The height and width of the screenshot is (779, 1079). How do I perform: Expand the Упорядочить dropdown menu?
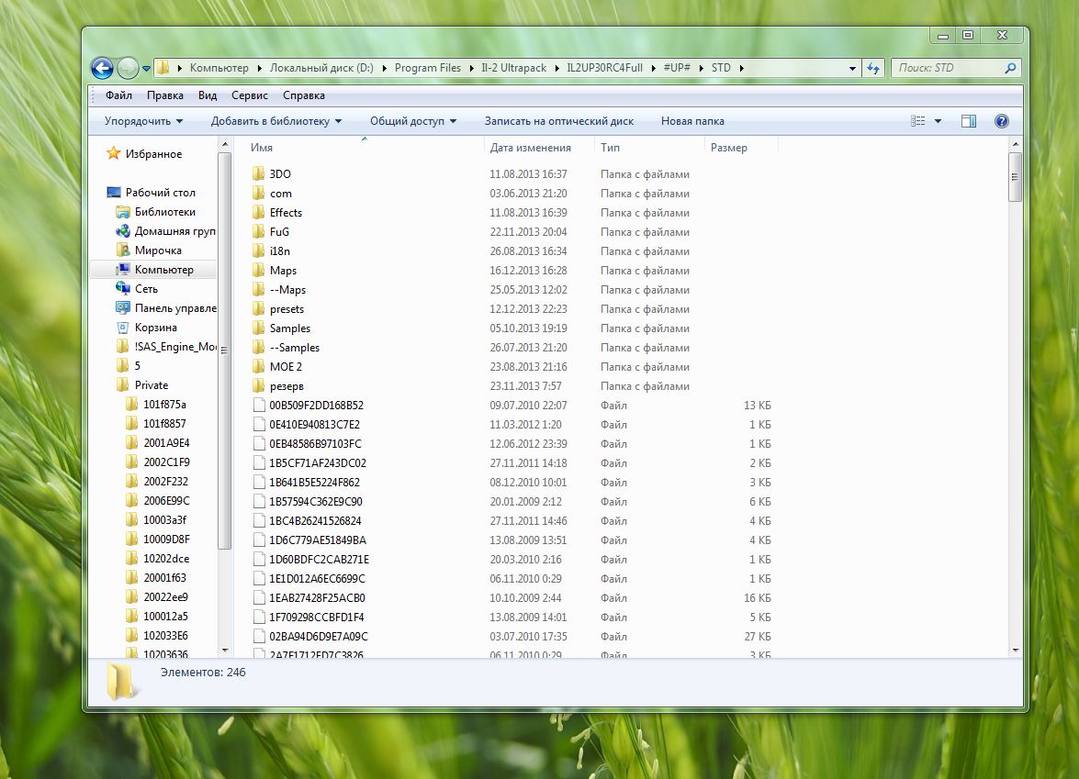pos(143,121)
